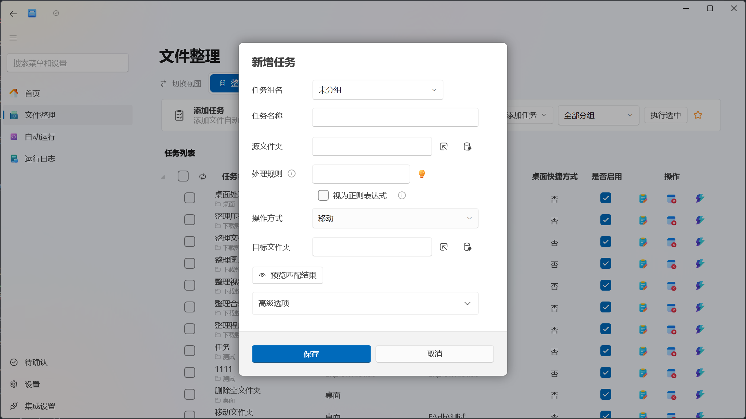Click run lightning icon in 1111 row
This screenshot has width=746, height=419.
point(700,373)
